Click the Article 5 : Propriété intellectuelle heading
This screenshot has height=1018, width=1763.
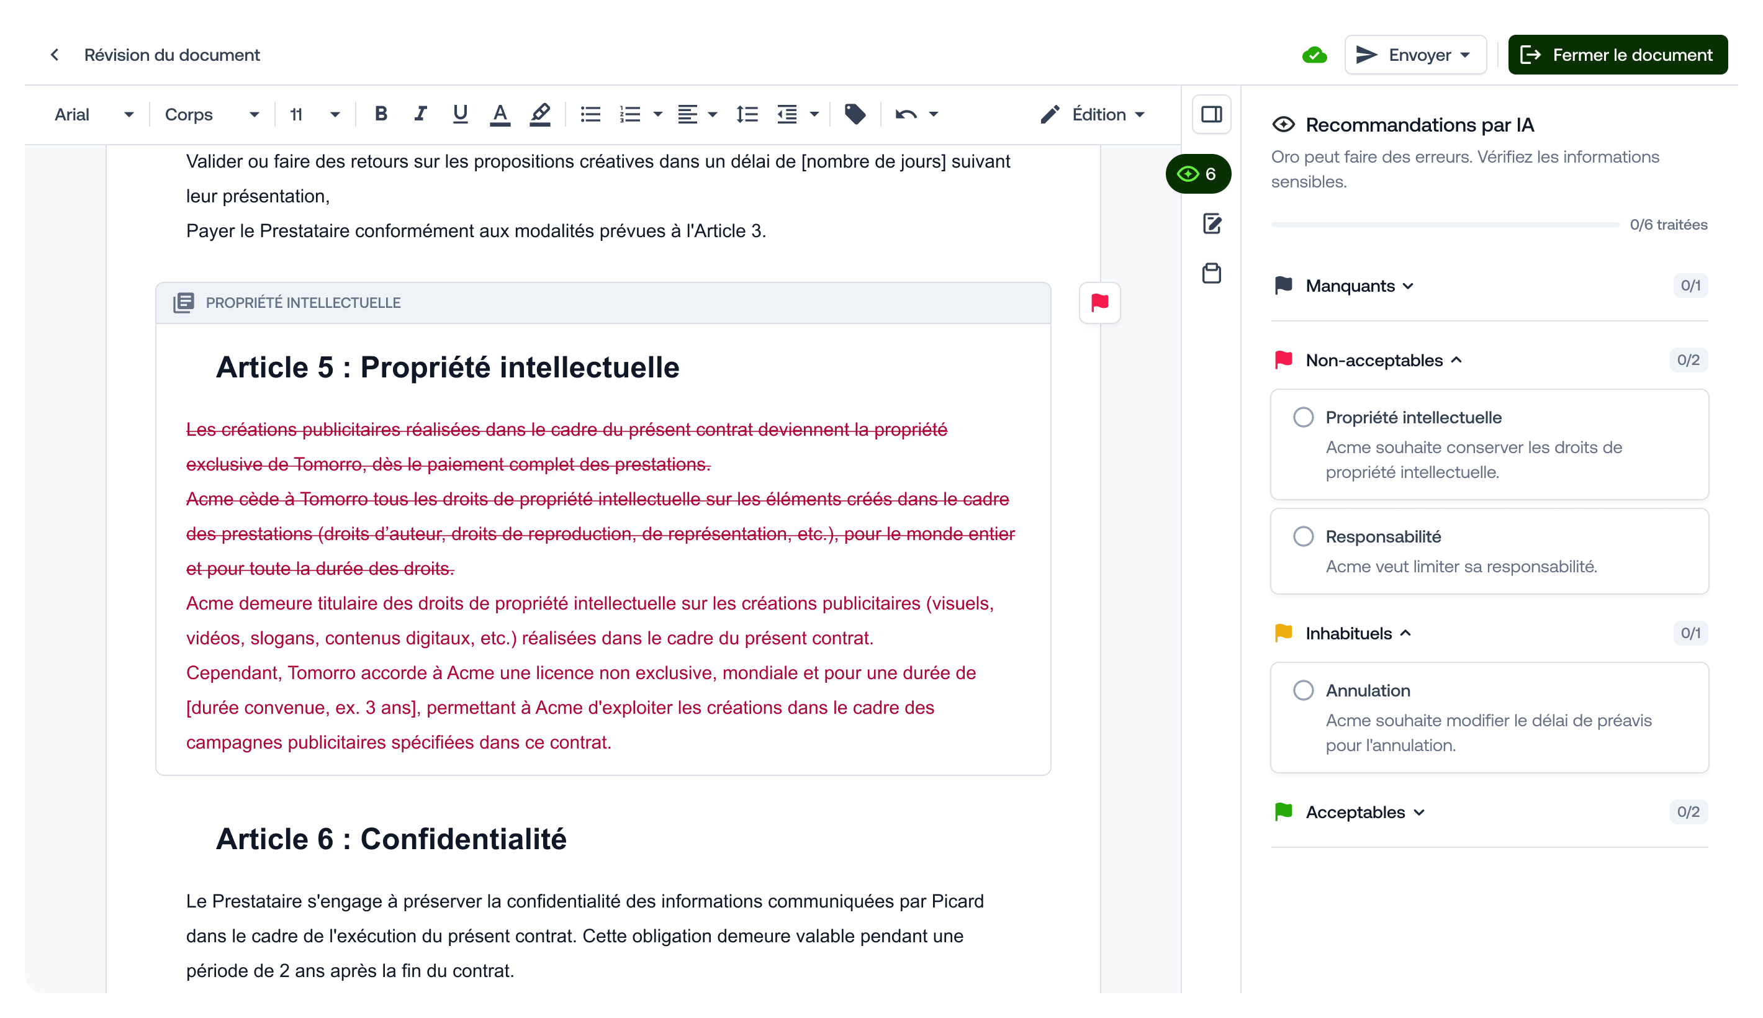pos(448,367)
